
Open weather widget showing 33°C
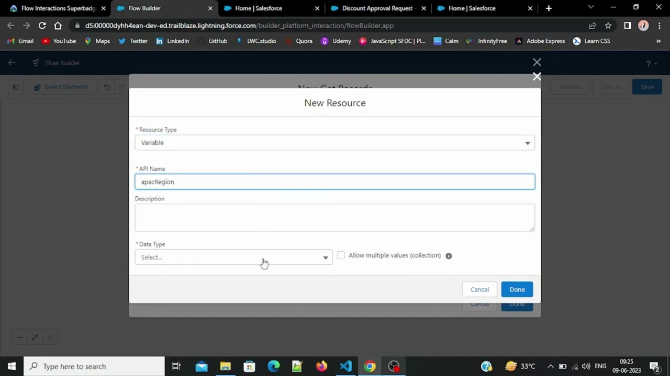click(x=520, y=366)
